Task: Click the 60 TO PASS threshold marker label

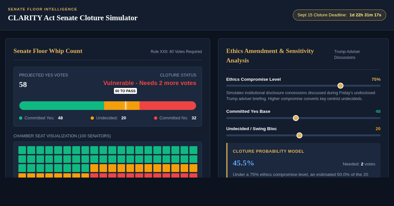Action: pos(125,91)
